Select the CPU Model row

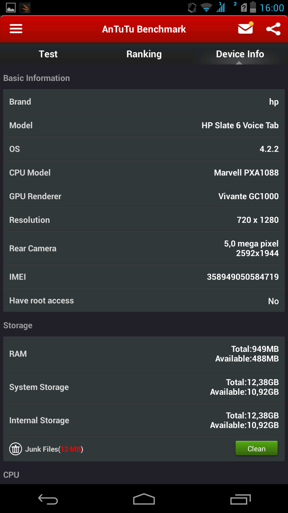click(x=144, y=173)
